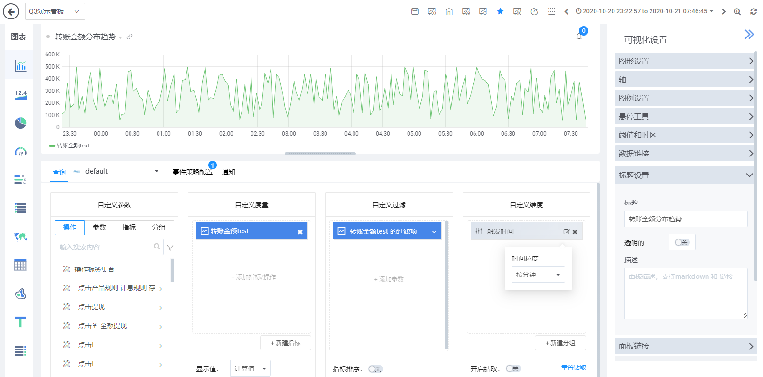Click the 重置钻取 link
This screenshot has height=377, width=763.
click(574, 368)
